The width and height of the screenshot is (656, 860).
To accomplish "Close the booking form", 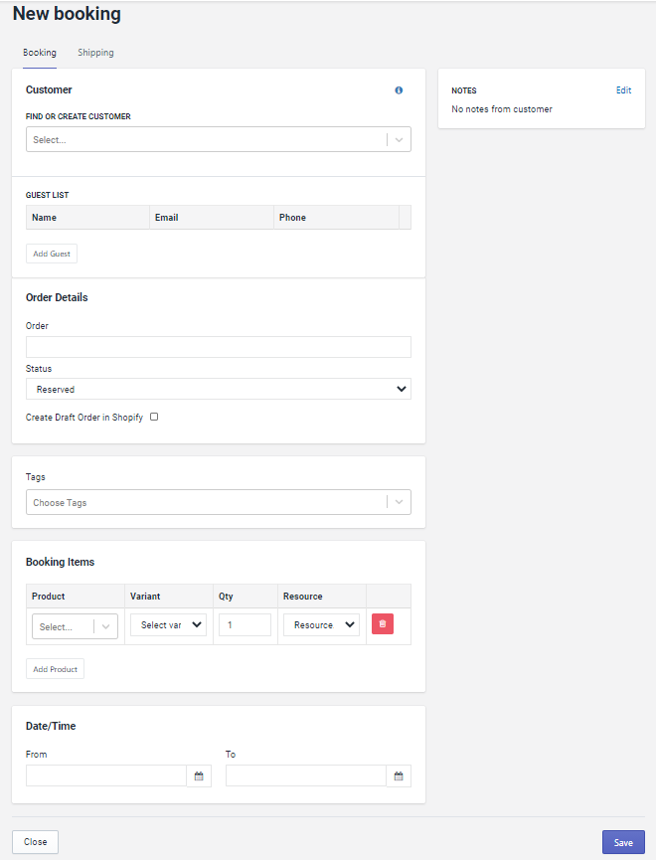I will 35,842.
